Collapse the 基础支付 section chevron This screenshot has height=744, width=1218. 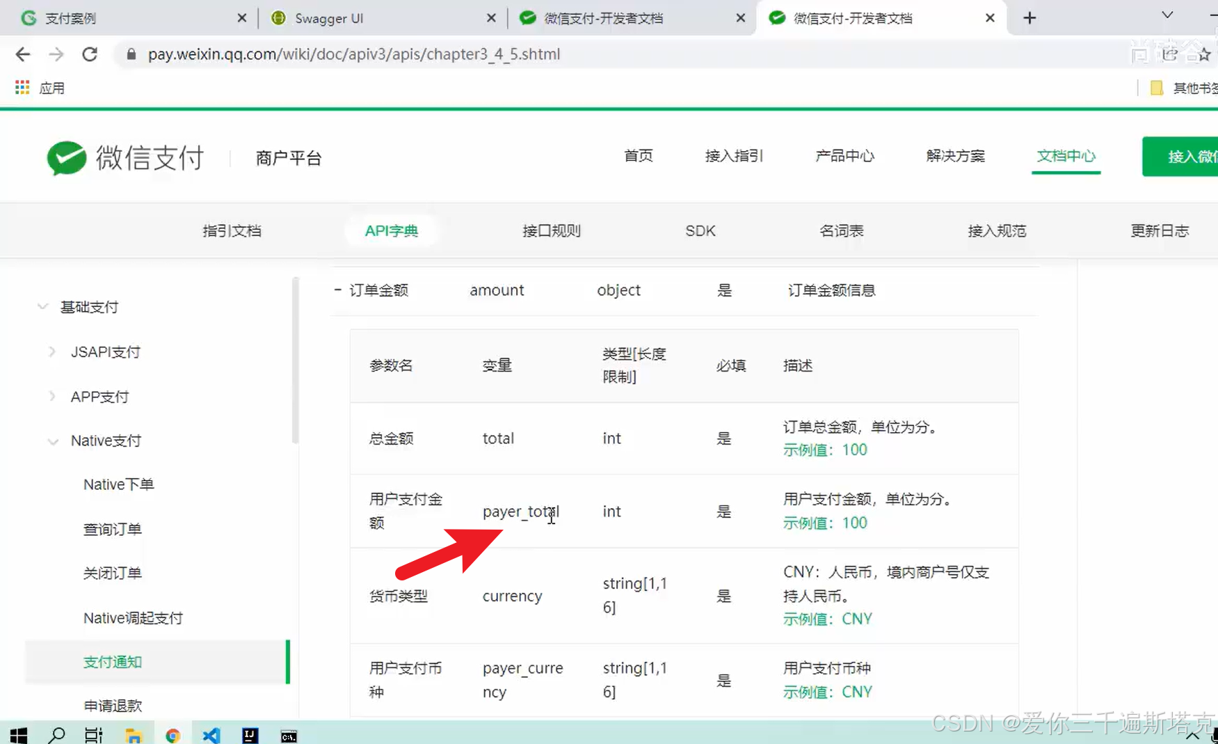pyautogui.click(x=42, y=306)
